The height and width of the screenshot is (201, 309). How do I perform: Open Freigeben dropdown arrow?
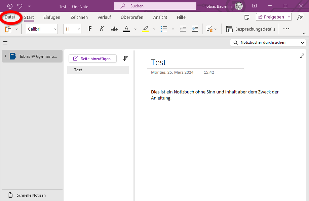point(289,17)
